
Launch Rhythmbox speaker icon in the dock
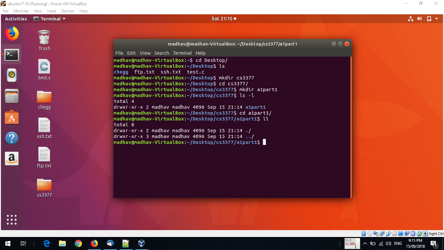pyautogui.click(x=12, y=75)
